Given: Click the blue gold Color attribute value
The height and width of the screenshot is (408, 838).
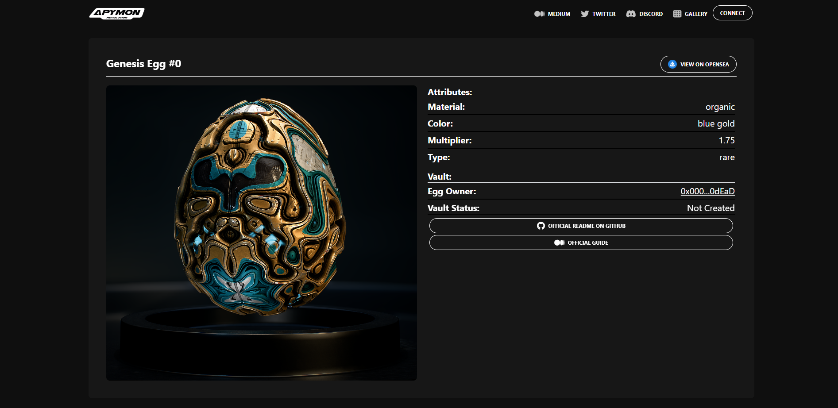Looking at the screenshot, I should click(x=715, y=123).
